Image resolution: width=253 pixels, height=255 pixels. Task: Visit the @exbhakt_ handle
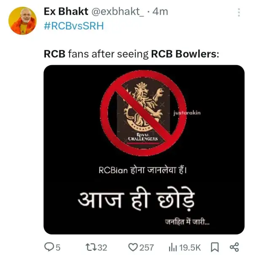click(x=118, y=12)
